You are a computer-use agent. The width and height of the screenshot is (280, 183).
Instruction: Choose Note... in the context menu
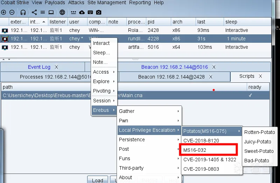pos(104,62)
